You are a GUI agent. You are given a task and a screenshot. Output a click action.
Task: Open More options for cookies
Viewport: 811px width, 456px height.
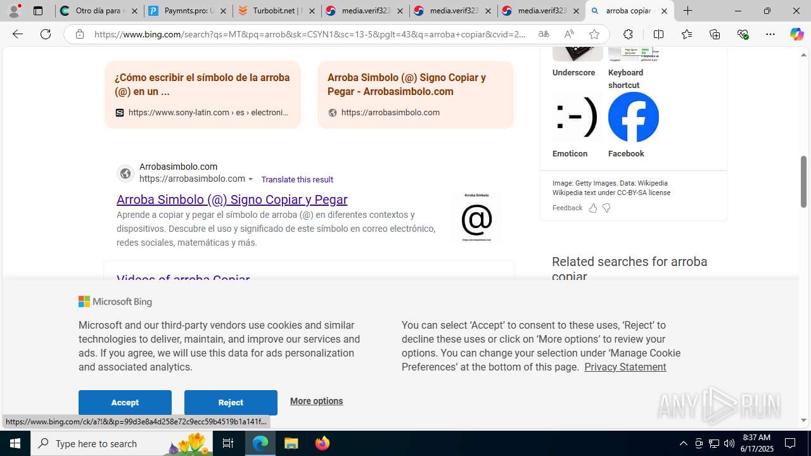point(316,401)
